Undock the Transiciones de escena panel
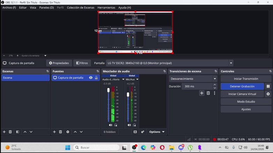The width and height of the screenshot is (273, 153). 216,71
